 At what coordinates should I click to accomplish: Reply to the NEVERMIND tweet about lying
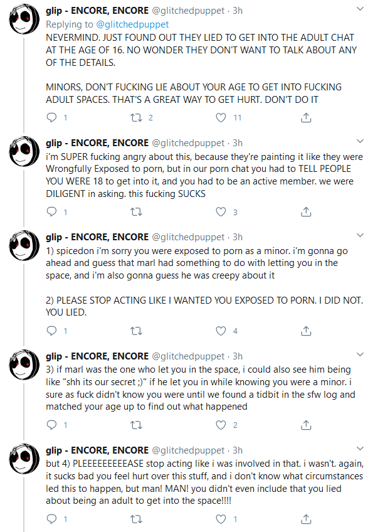[x=51, y=117]
